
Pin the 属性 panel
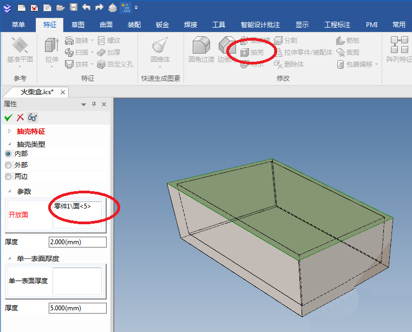point(94,104)
